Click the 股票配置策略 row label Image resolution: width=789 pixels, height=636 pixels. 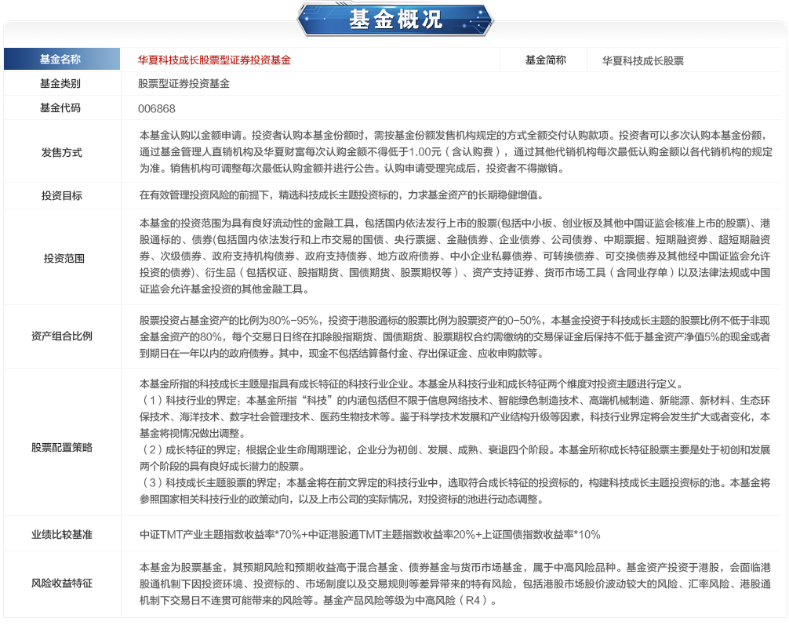pyautogui.click(x=61, y=448)
